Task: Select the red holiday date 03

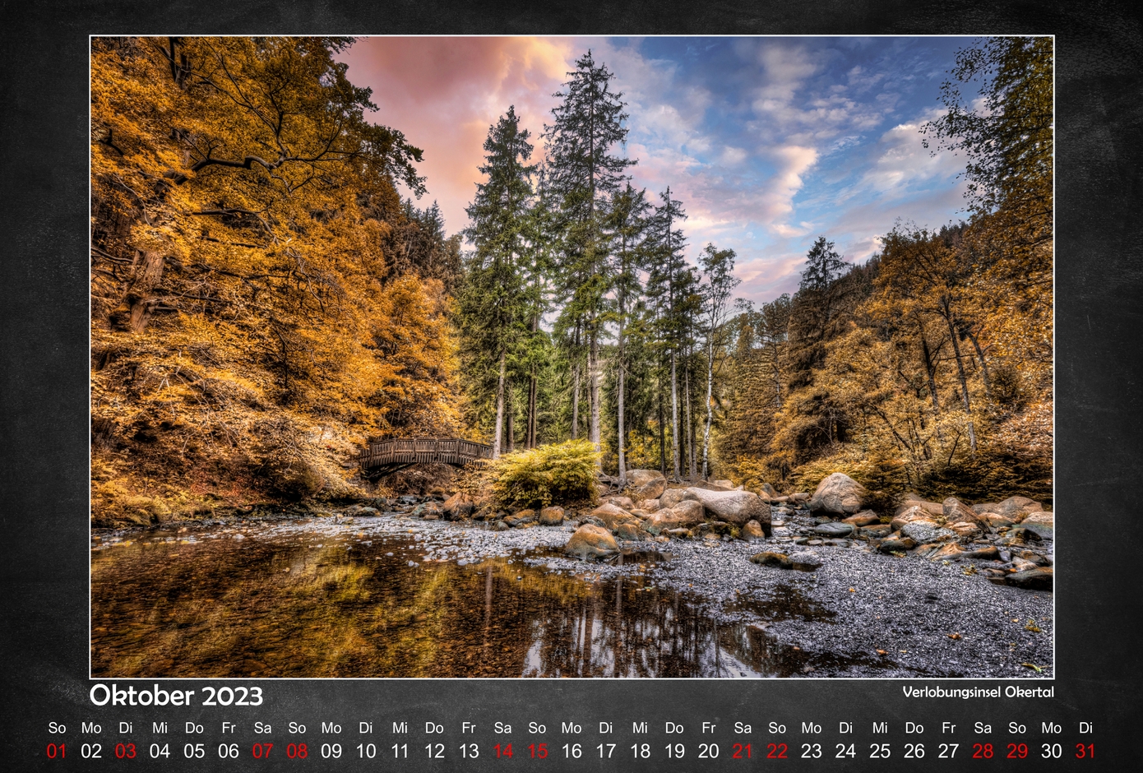Action: [126, 751]
